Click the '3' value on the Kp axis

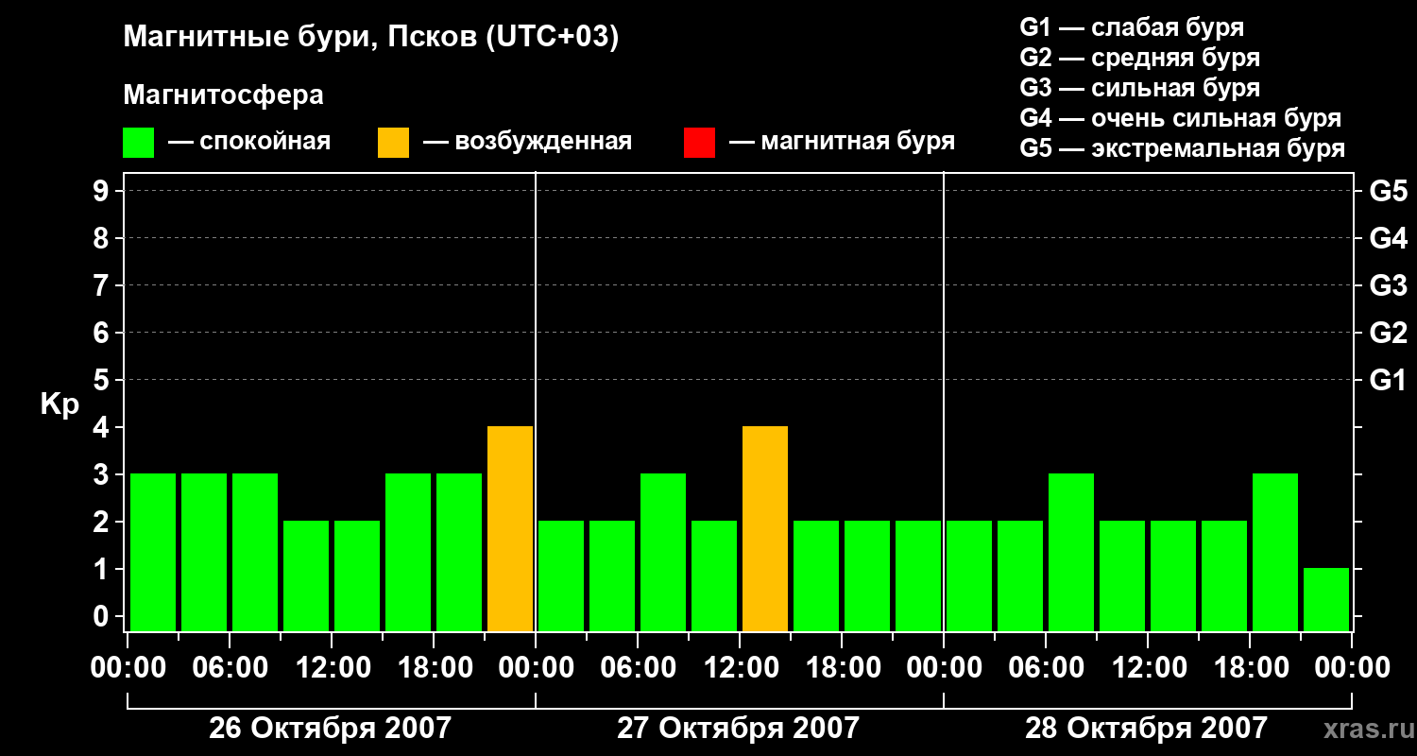coord(102,474)
